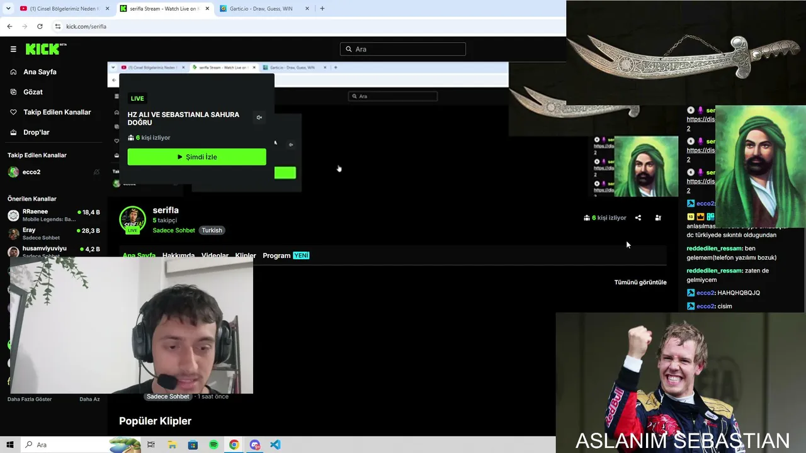Click the Gözat browse icon
806x453 pixels.
[13, 92]
